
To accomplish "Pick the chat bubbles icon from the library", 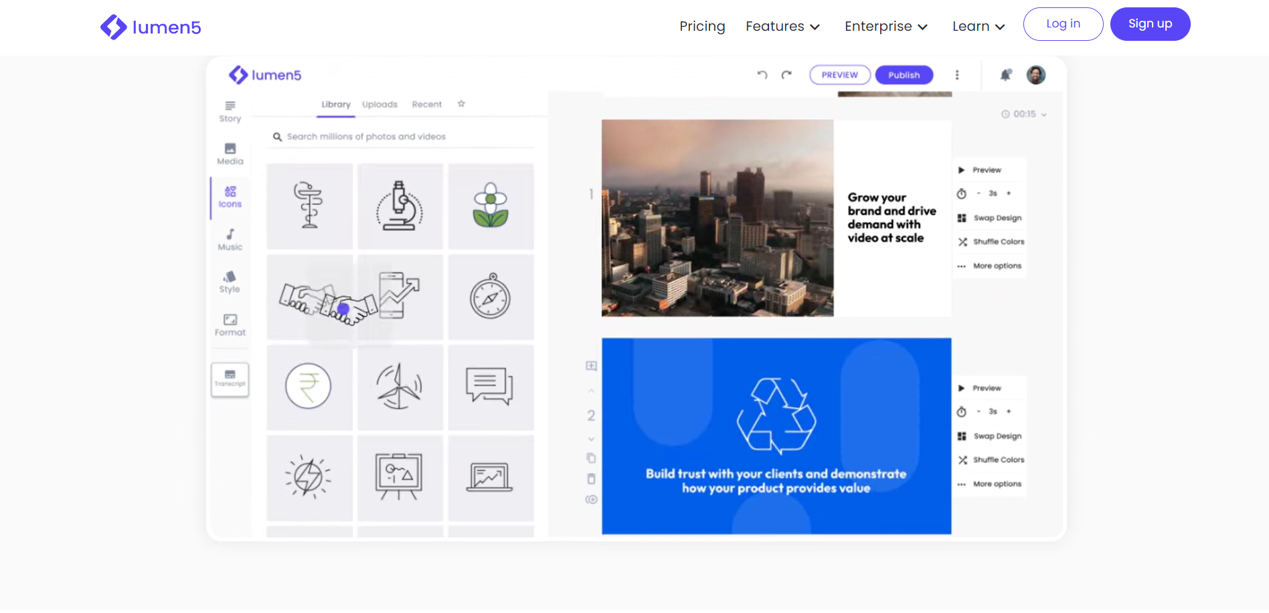I will point(491,387).
